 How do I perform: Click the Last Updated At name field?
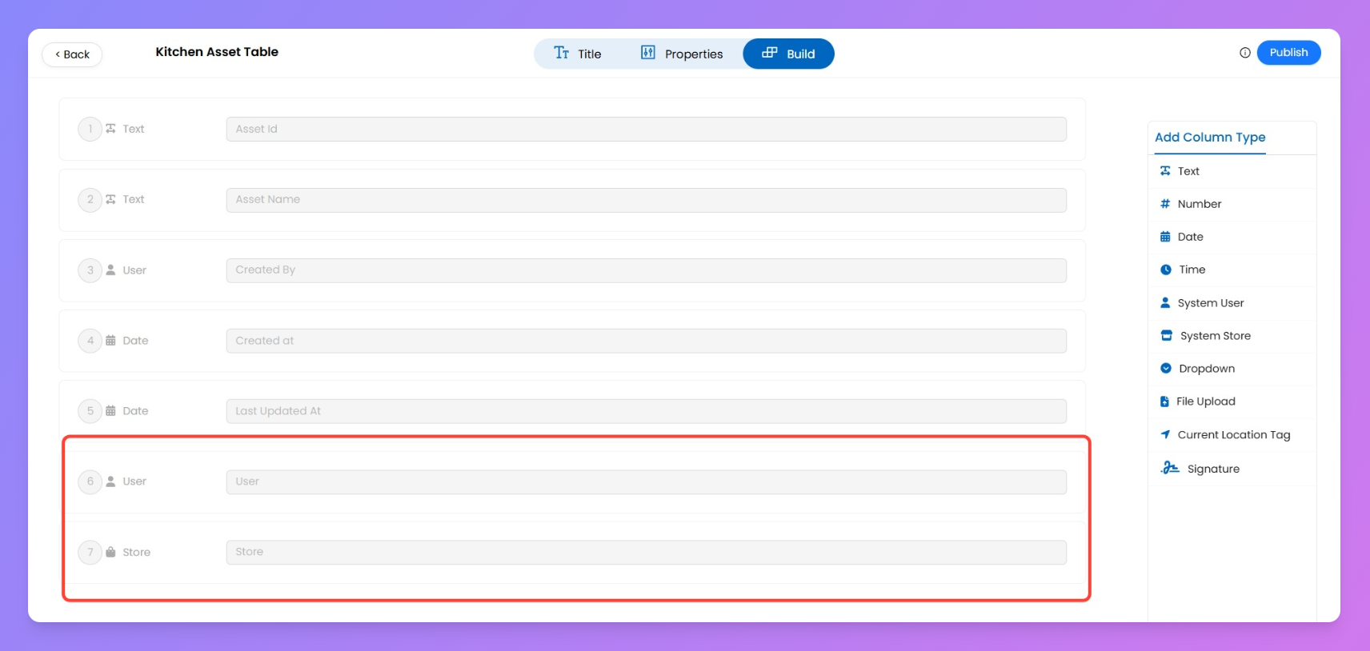[646, 411]
